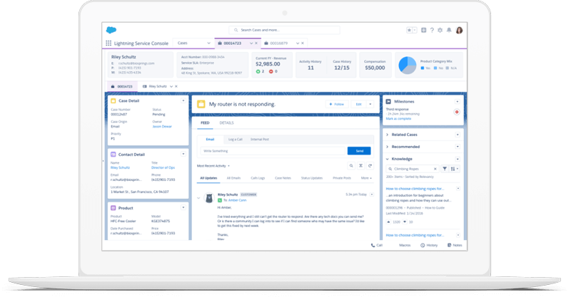Select the Log a Call tab
Viewport: 571px width, 297px height.
[x=234, y=139]
